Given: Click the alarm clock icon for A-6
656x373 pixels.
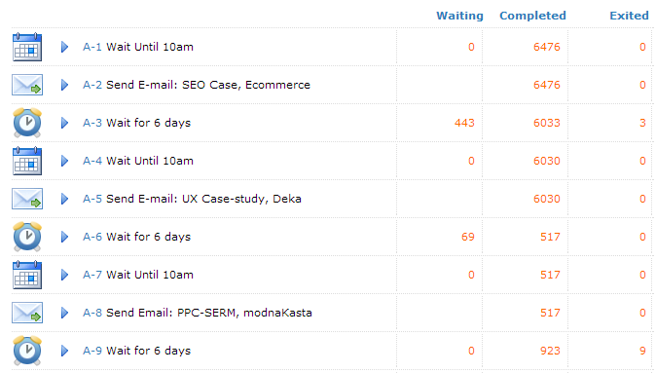Looking at the screenshot, I should tap(27, 237).
